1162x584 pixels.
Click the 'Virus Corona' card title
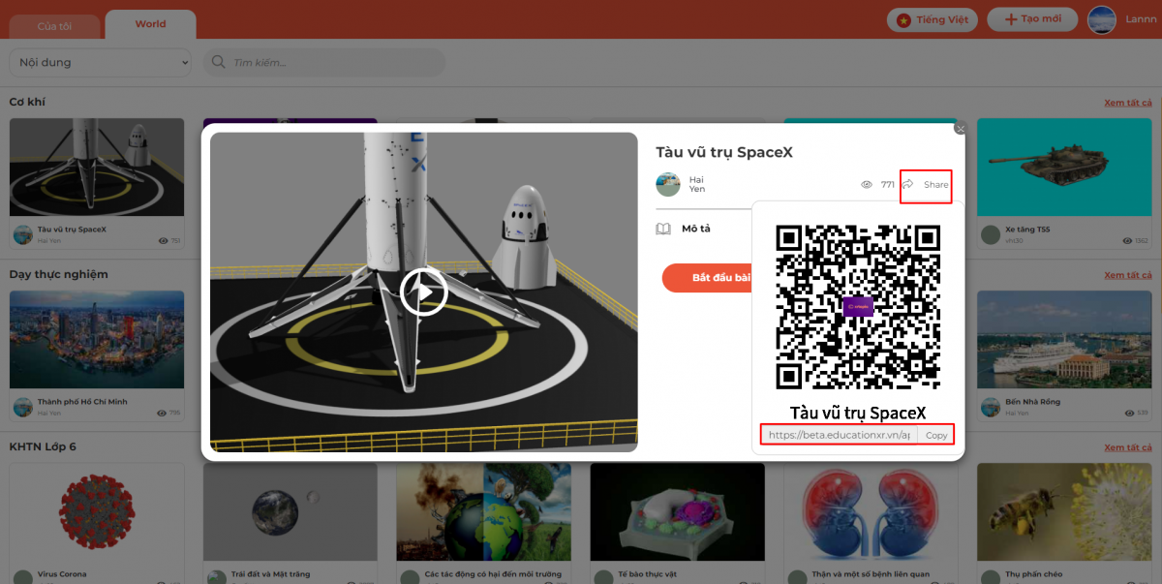(62, 574)
